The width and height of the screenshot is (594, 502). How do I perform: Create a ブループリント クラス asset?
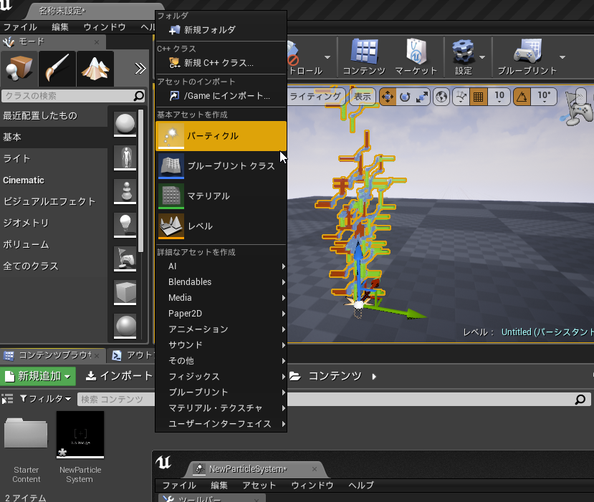coord(221,166)
